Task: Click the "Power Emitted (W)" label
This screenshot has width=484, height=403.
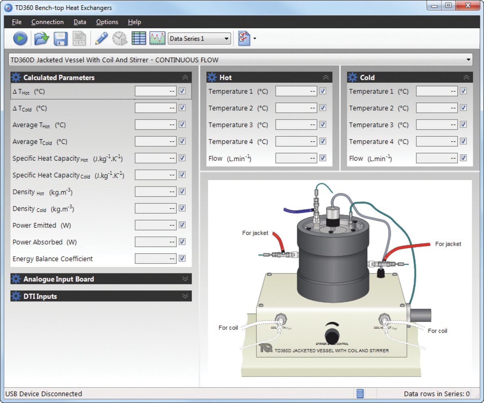Action: tap(42, 225)
